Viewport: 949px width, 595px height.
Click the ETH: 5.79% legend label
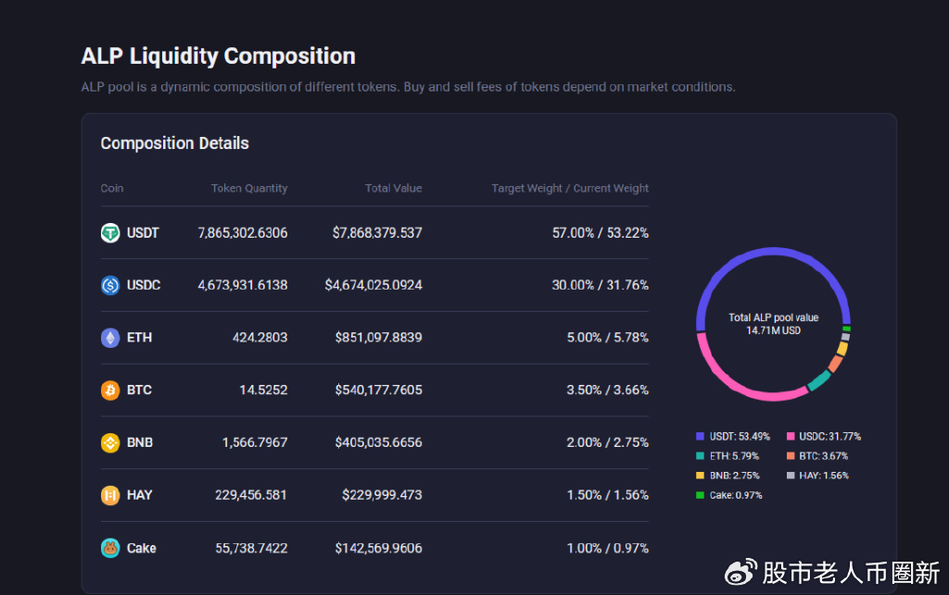[734, 456]
